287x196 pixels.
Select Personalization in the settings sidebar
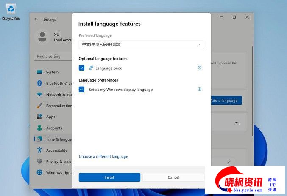coord(59,106)
